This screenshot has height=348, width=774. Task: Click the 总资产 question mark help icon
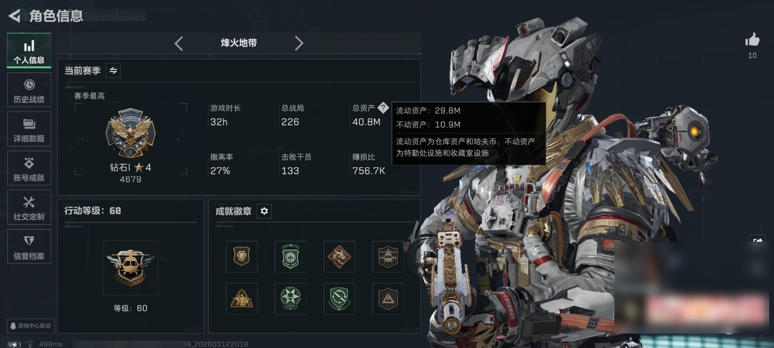(x=383, y=107)
